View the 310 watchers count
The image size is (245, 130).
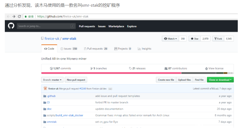coord(183,39)
